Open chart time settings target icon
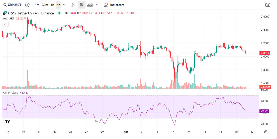The width and height of the screenshot is (277, 139). coord(266,132)
